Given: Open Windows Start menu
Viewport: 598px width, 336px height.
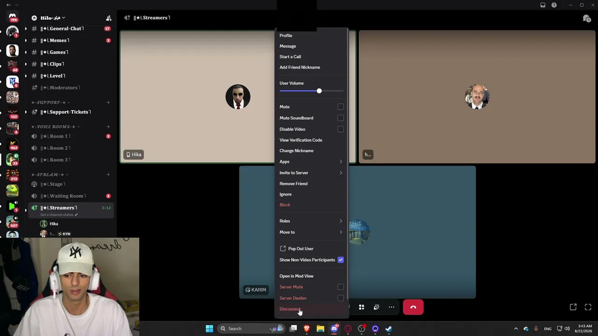Looking at the screenshot, I should tap(209, 329).
